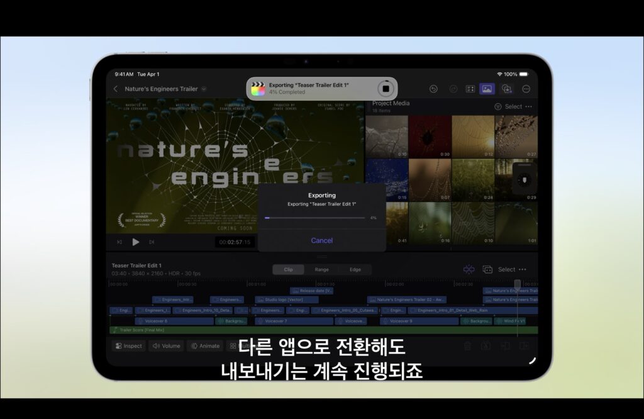This screenshot has height=419, width=644.
Task: Click the Wi-Fi status icon
Action: [499, 74]
